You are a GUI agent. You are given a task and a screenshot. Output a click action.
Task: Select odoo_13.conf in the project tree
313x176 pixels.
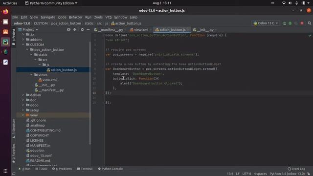click(x=41, y=155)
